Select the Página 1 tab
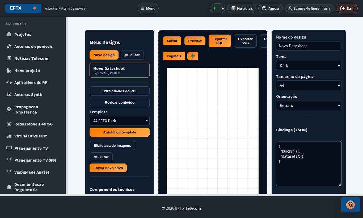363x218 pixels. 174,56
